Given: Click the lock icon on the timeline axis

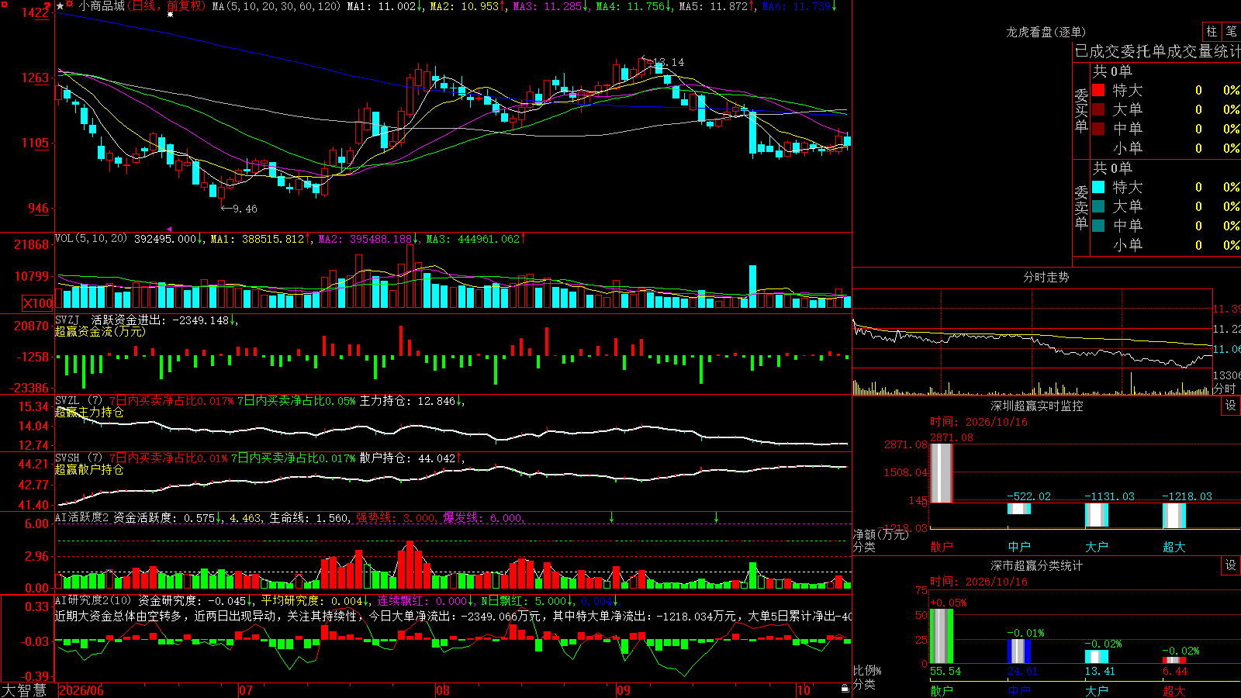Looking at the screenshot, I should (845, 689).
